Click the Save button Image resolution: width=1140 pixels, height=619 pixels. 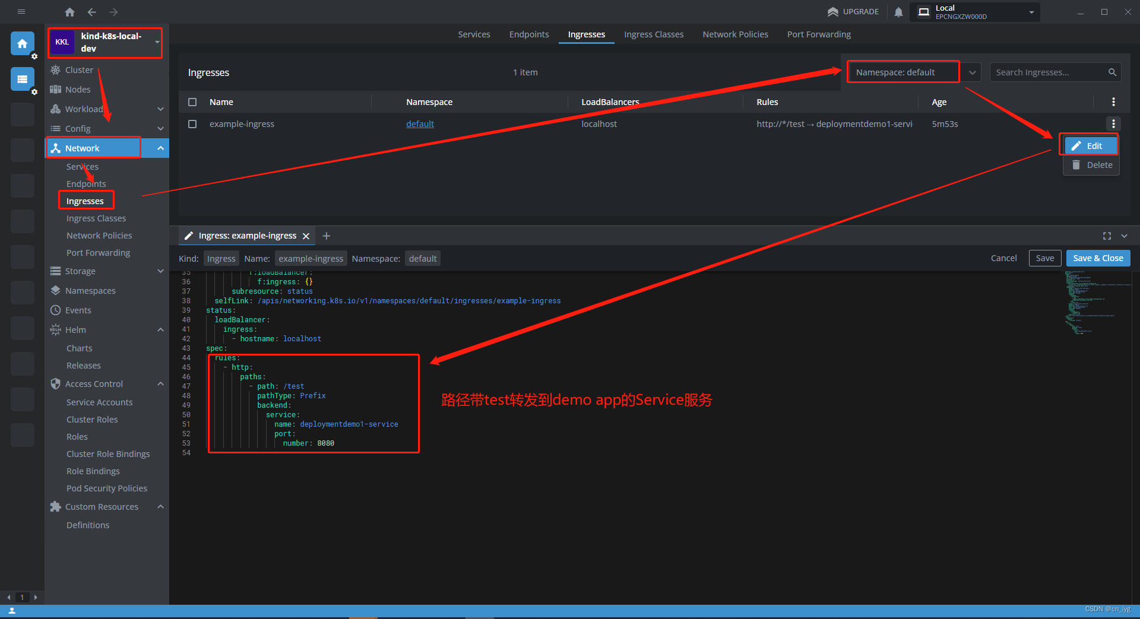coord(1044,258)
